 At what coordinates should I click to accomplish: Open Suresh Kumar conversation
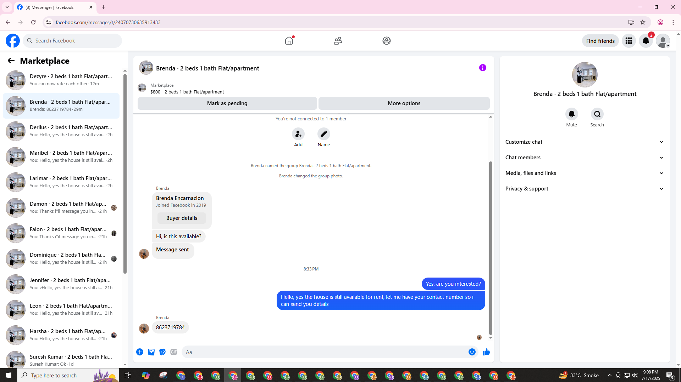61,358
